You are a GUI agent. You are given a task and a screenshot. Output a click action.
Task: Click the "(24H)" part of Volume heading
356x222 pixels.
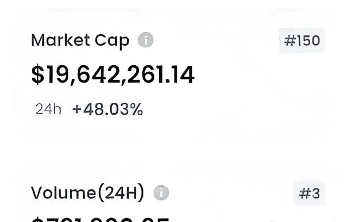point(122,193)
